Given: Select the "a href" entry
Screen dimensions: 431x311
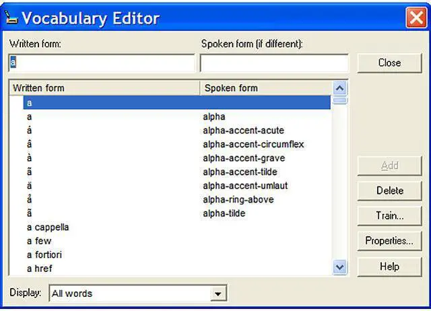Looking at the screenshot, I should [x=40, y=269].
